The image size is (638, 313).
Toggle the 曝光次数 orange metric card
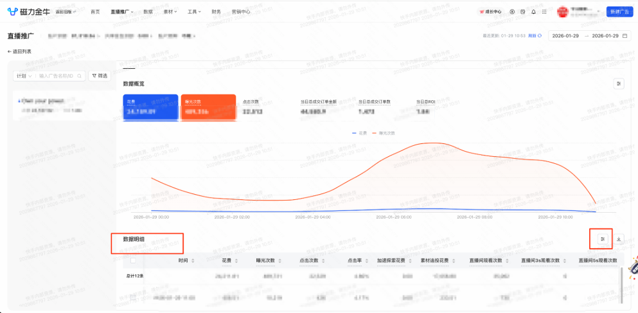(x=208, y=107)
